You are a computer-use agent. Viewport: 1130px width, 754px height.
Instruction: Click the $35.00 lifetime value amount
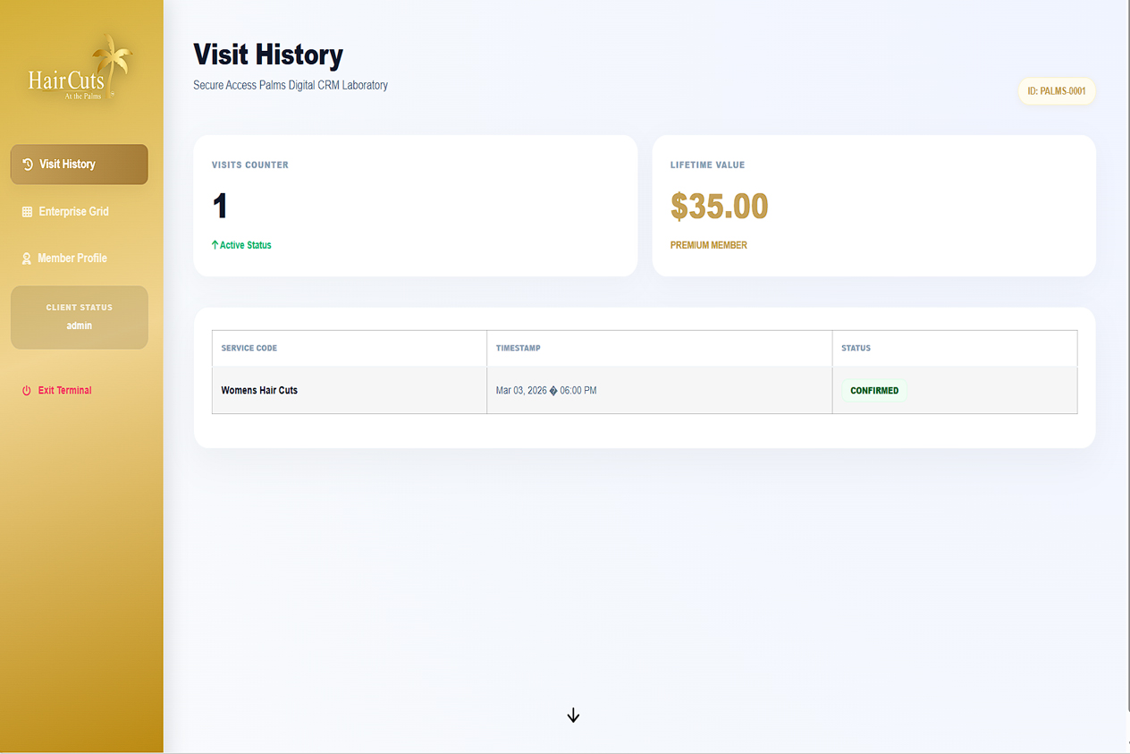point(719,207)
